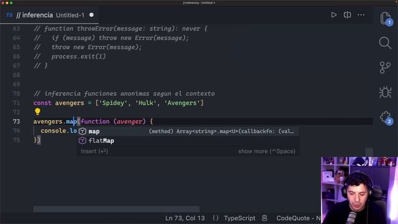
Task: Click the curly braces status bar icon
Action: pyautogui.click(x=216, y=218)
